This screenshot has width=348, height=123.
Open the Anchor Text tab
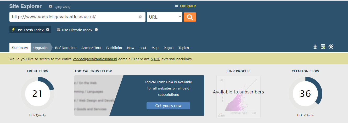pos(91,48)
